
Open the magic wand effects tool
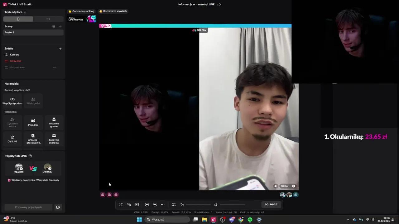click(x=121, y=204)
